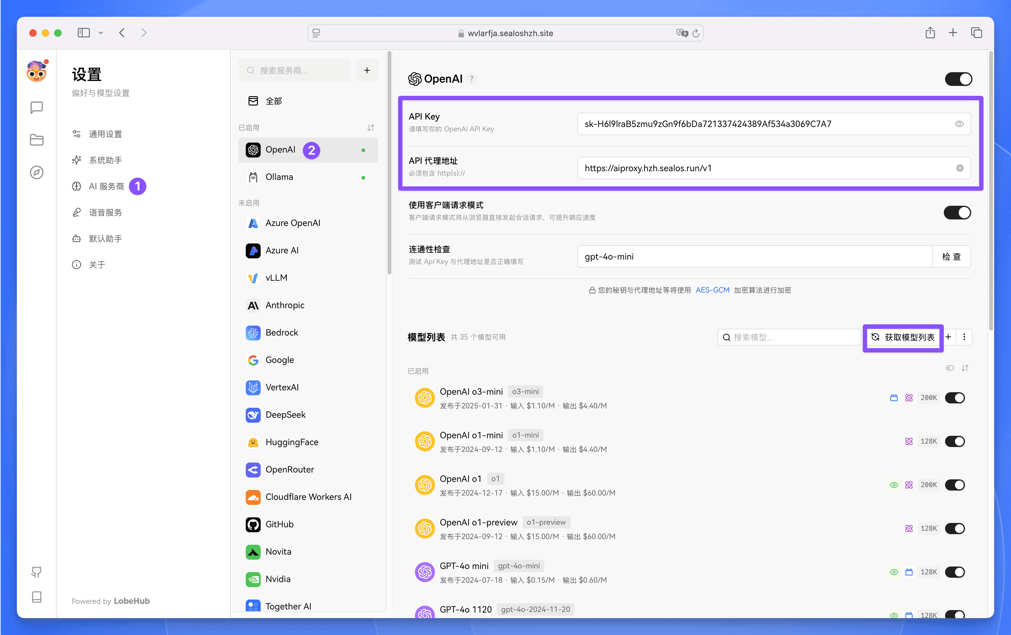Expand the sort options beside 已启用 providers

pyautogui.click(x=370, y=127)
